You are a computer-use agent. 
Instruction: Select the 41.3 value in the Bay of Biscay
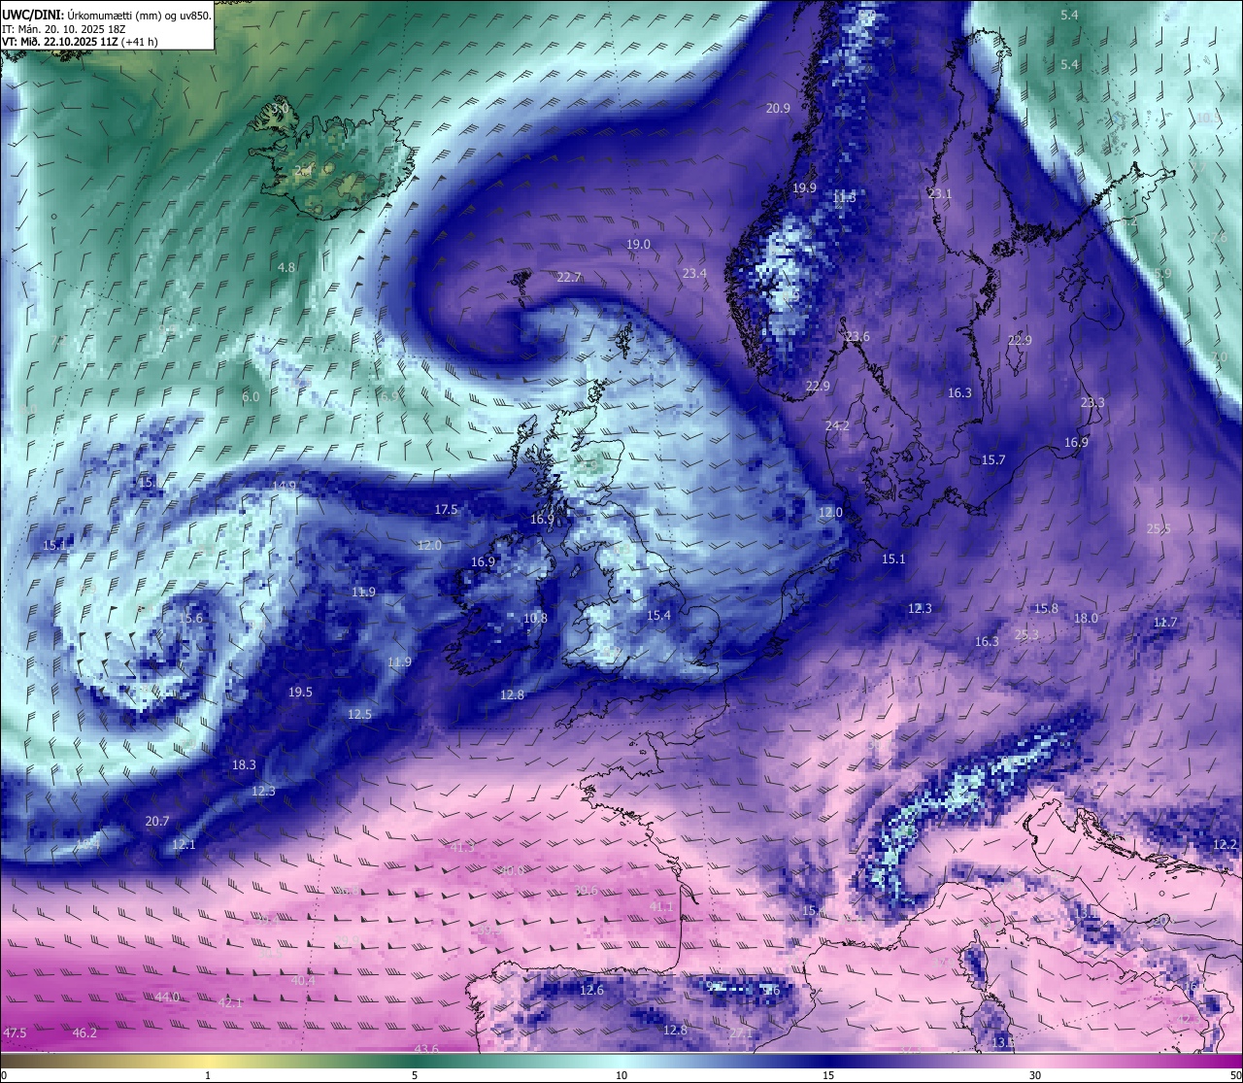462,848
